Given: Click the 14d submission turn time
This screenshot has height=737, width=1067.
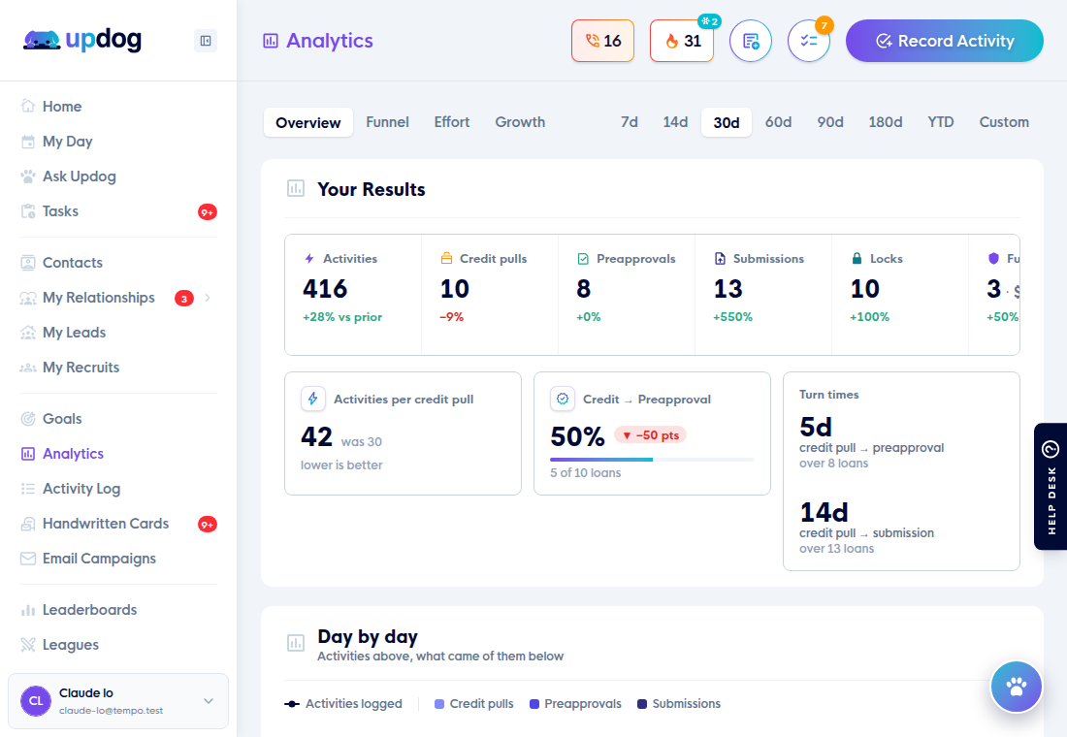Looking at the screenshot, I should point(867,528).
